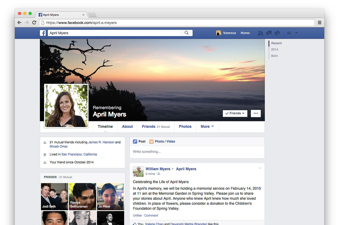Image resolution: width=338 pixels, height=225 pixels.
Task: Switch to the Photos tab
Action: click(185, 127)
